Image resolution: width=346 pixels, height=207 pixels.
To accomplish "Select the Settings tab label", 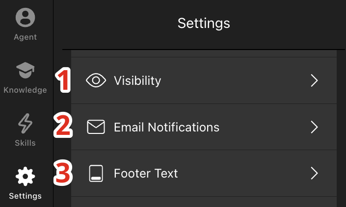I will (x=25, y=196).
